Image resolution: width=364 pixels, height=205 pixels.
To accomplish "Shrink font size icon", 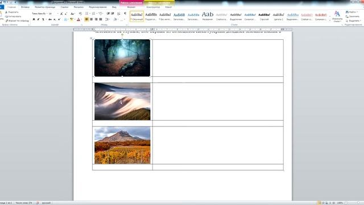I will pyautogui.click(x=66, y=14).
